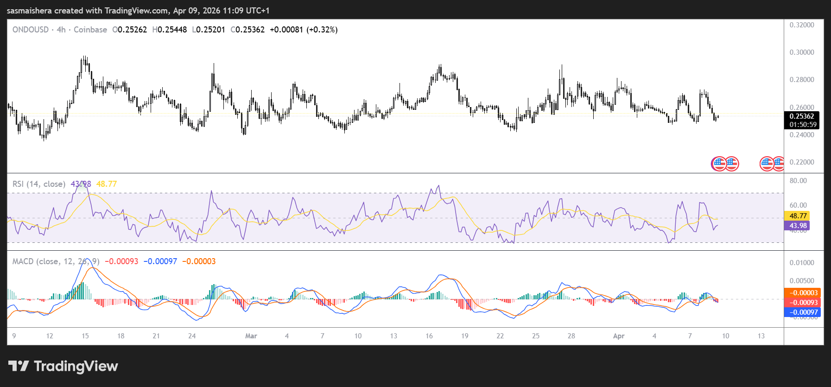Screen dimensions: 831x387
Task: Click the yellow 48.77 value in RSI legend
Action: (107, 184)
